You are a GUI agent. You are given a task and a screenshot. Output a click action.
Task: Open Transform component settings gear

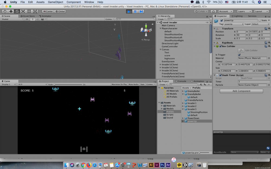pos(269,28)
